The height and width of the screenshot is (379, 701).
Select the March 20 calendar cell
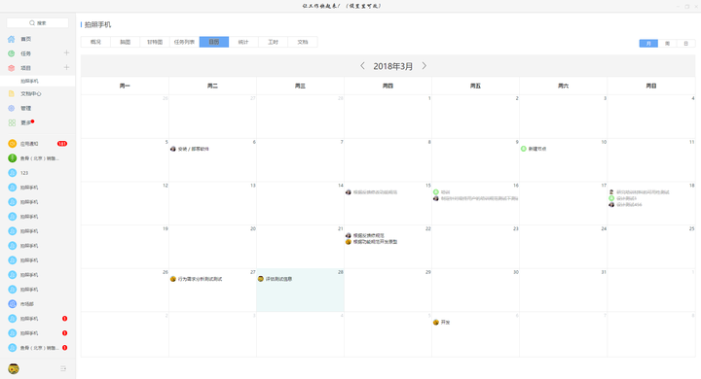coord(212,247)
